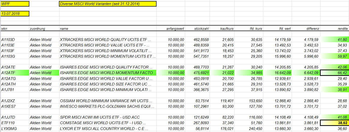Image resolution: width=349 pixels, height=132 pixels.
Task: Select rendite value 41,80
Action: click(335, 40)
